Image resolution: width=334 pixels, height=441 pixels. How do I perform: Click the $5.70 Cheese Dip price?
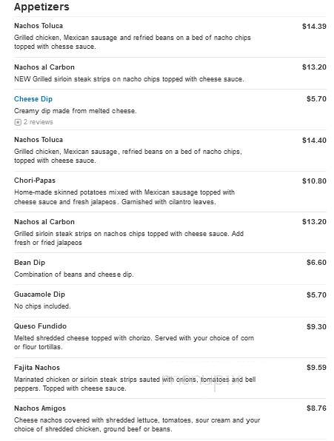(316, 99)
